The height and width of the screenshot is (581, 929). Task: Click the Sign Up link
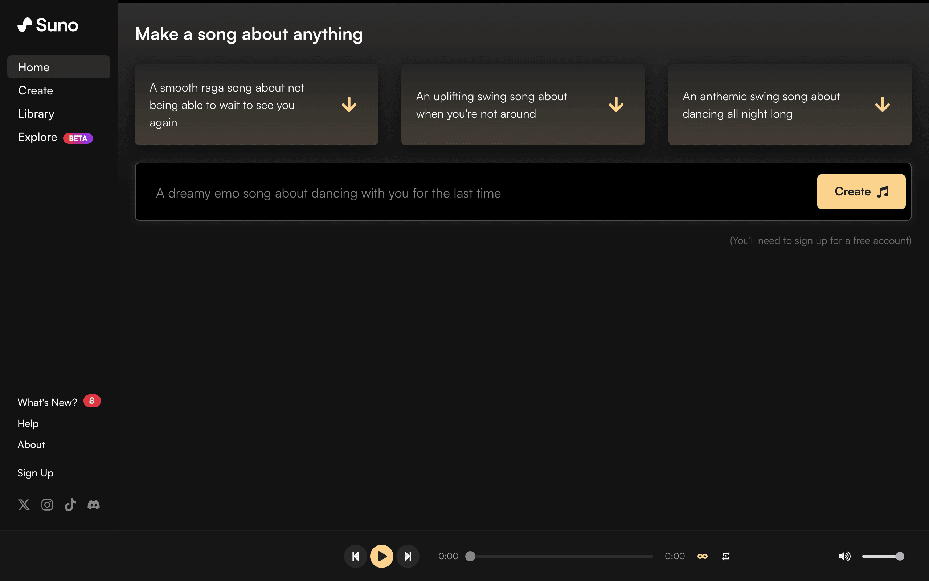coord(35,473)
